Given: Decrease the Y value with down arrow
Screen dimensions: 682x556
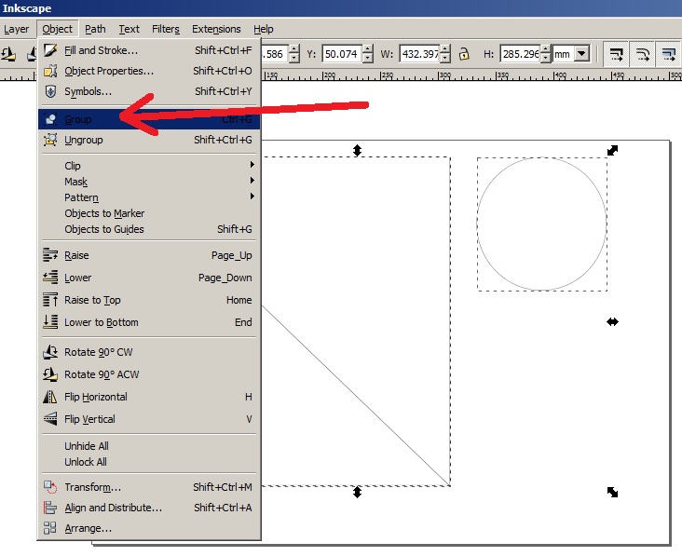Looking at the screenshot, I should pyautogui.click(x=368, y=59).
